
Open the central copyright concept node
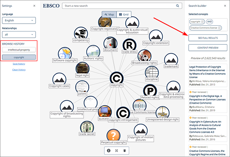click(117, 78)
